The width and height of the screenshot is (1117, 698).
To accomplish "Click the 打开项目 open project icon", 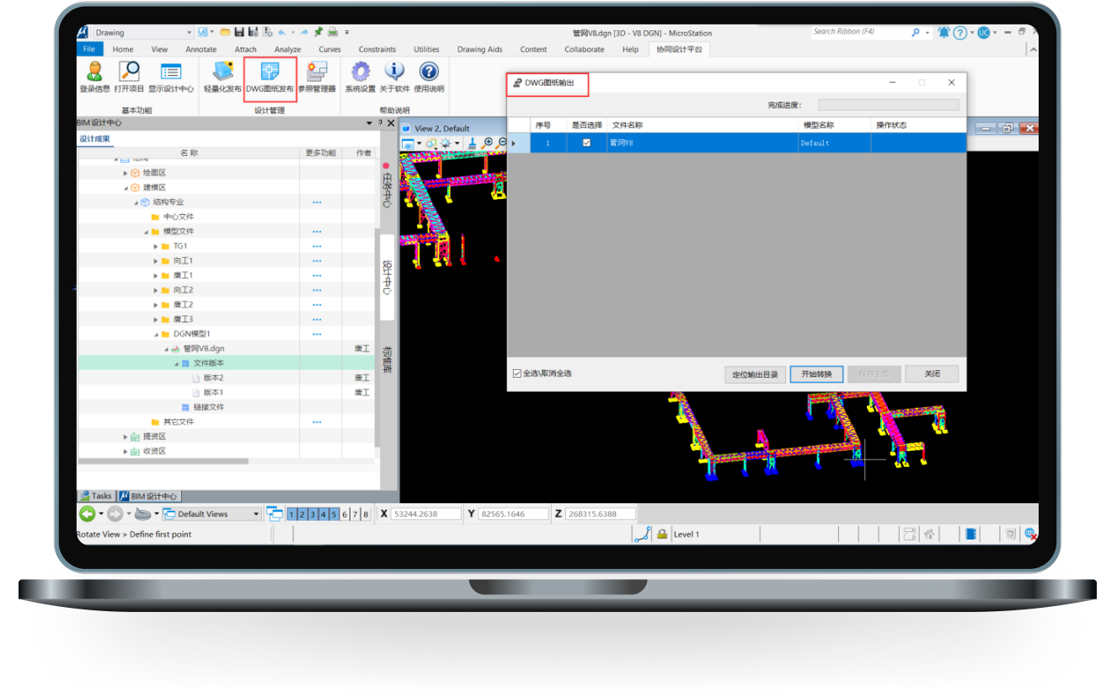I will [x=129, y=71].
